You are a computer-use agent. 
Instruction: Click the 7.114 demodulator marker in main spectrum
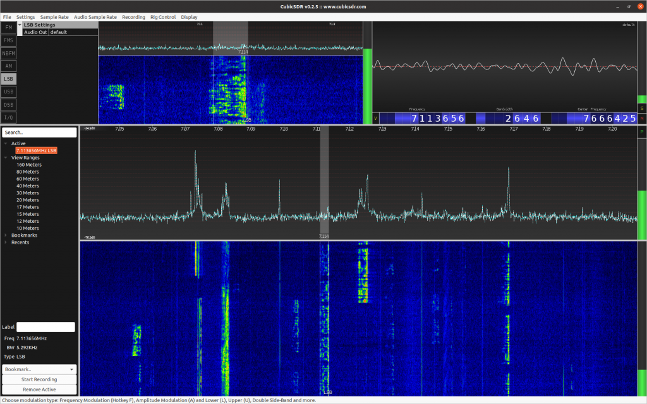click(324, 236)
